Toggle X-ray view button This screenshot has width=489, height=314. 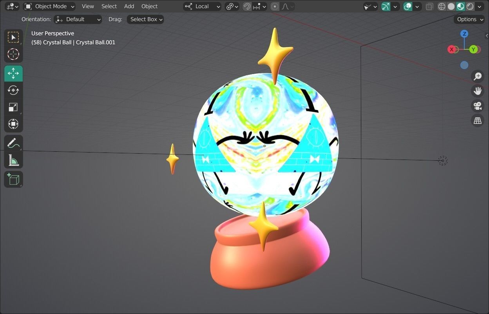click(430, 6)
